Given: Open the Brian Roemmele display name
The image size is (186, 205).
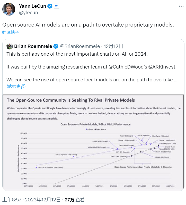Looking at the screenshot, I should (33, 46).
